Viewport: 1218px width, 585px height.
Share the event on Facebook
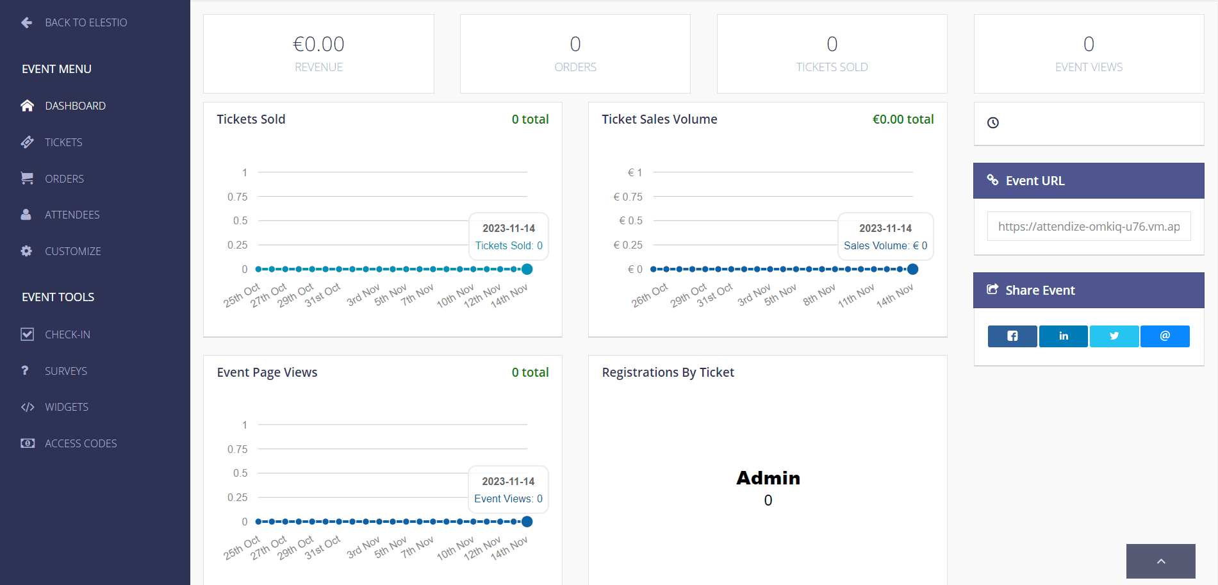point(1012,336)
